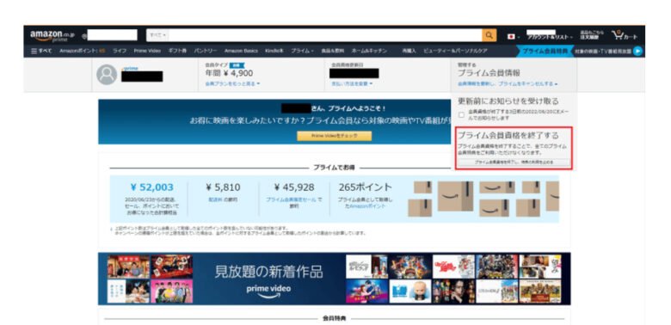Viewport: 671px width, 325px height.
Task: Open the すべて hamburger menu
Action: pos(41,51)
